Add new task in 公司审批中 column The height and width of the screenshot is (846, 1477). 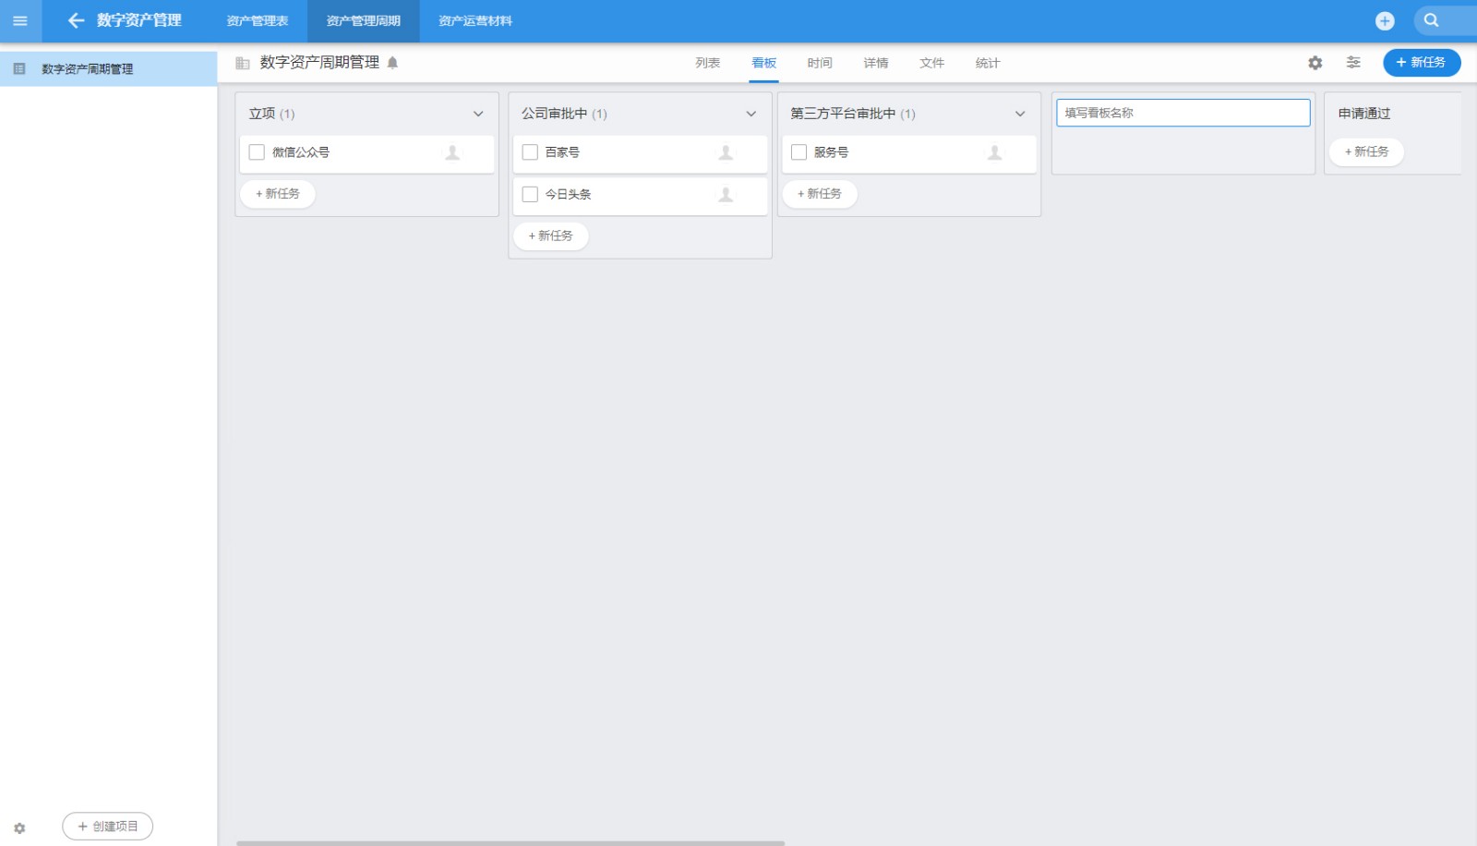pos(551,236)
